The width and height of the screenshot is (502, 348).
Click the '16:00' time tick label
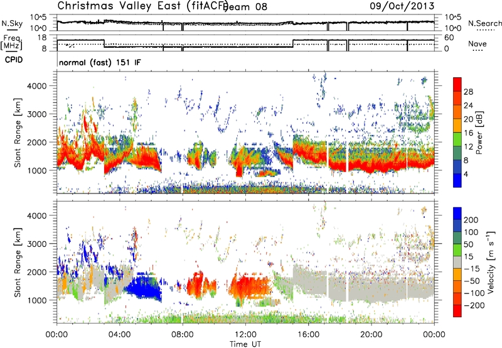click(x=308, y=334)
